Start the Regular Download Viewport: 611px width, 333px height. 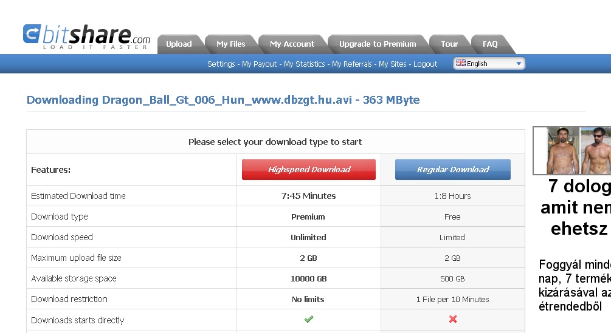[x=453, y=169]
